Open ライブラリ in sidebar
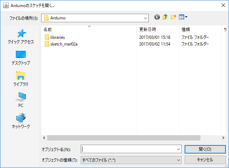The height and width of the screenshot is (168, 229). click(x=21, y=79)
